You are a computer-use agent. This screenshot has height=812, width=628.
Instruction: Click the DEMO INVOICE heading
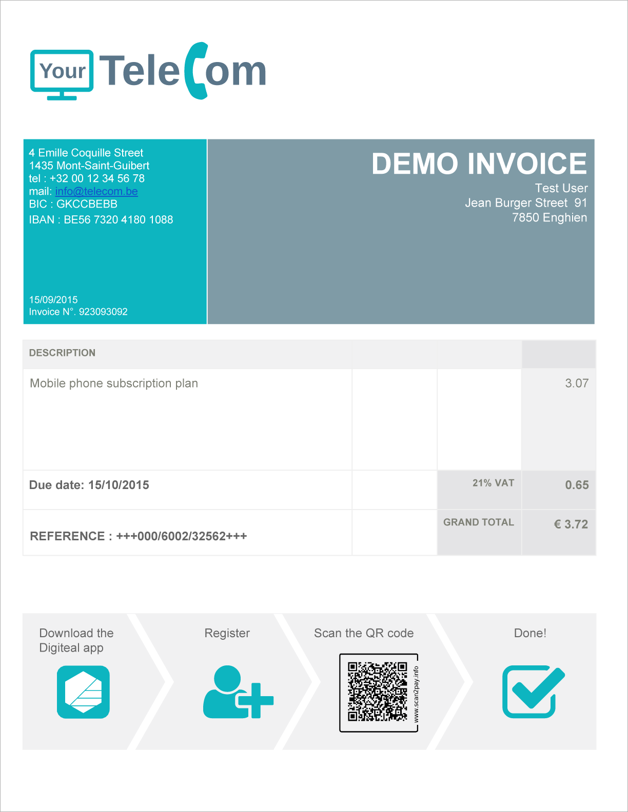coord(479,164)
